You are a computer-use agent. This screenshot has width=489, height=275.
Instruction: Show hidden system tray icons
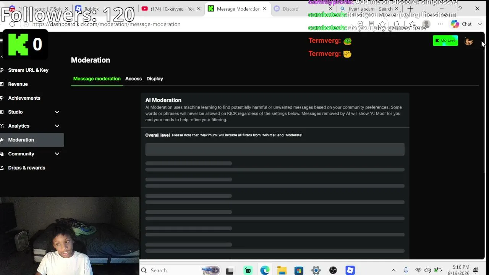393,270
